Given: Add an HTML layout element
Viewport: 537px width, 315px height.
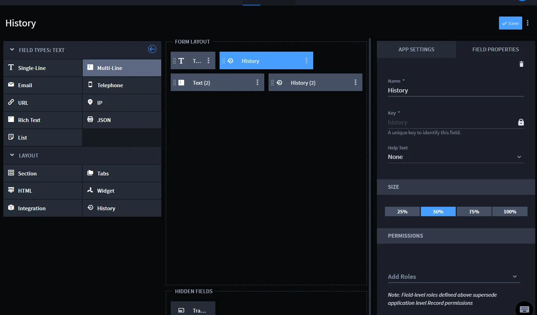Looking at the screenshot, I should 43,191.
